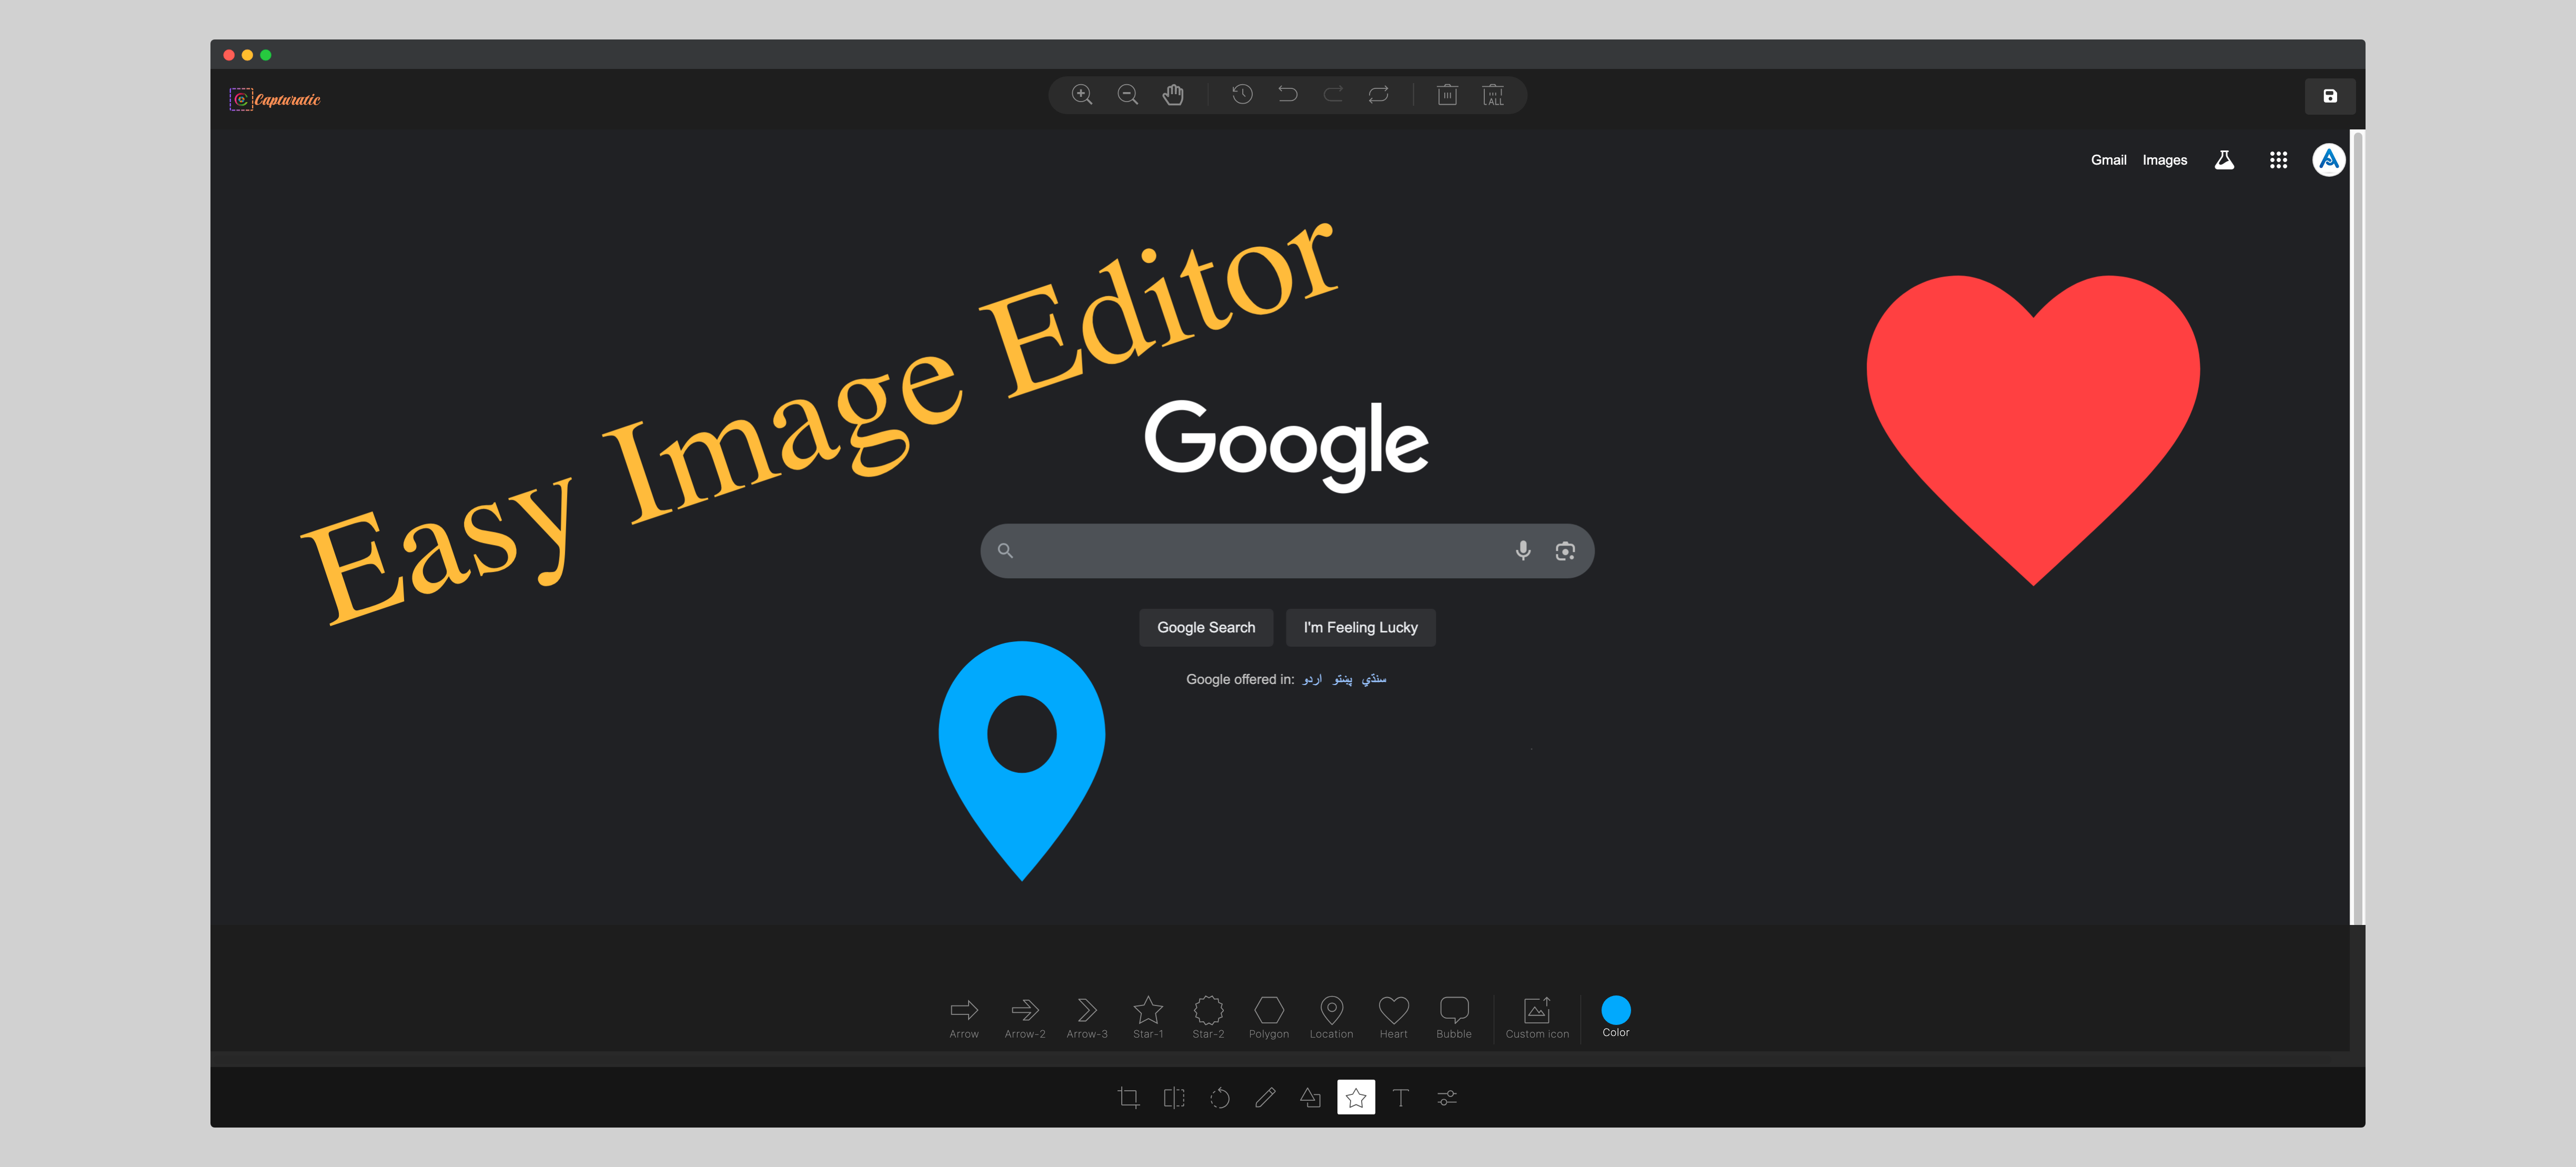Insert the Heart icon
Screen dimensions: 2576x1167
click(x=1394, y=1017)
